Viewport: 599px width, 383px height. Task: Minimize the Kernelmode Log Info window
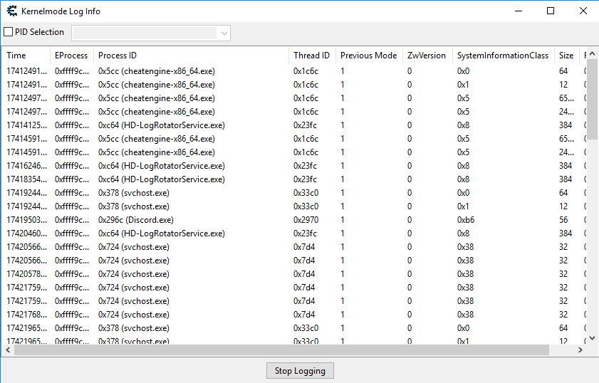point(519,11)
